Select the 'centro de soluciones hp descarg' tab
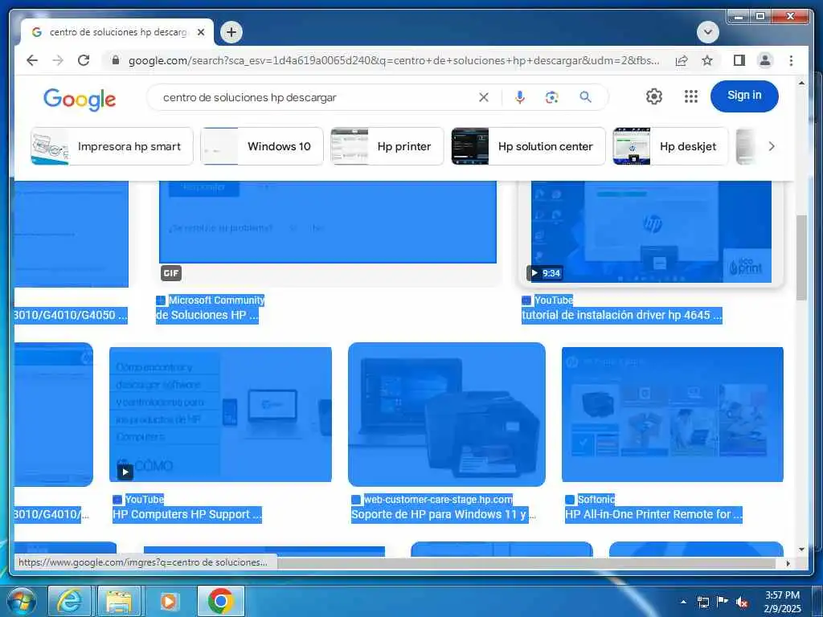Image resolution: width=823 pixels, height=617 pixels. tap(117, 32)
